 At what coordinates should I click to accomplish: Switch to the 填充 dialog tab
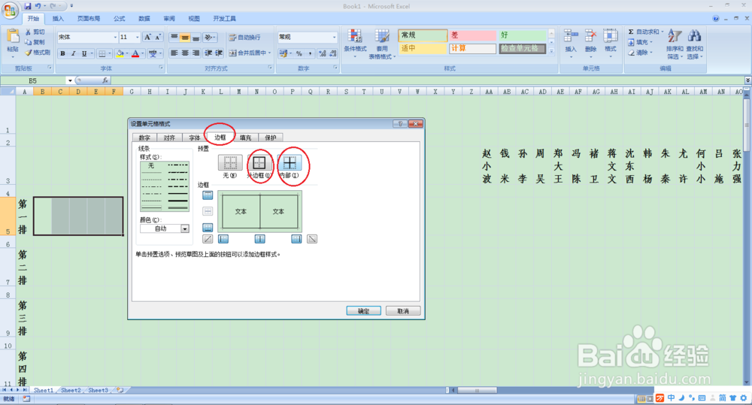[246, 138]
